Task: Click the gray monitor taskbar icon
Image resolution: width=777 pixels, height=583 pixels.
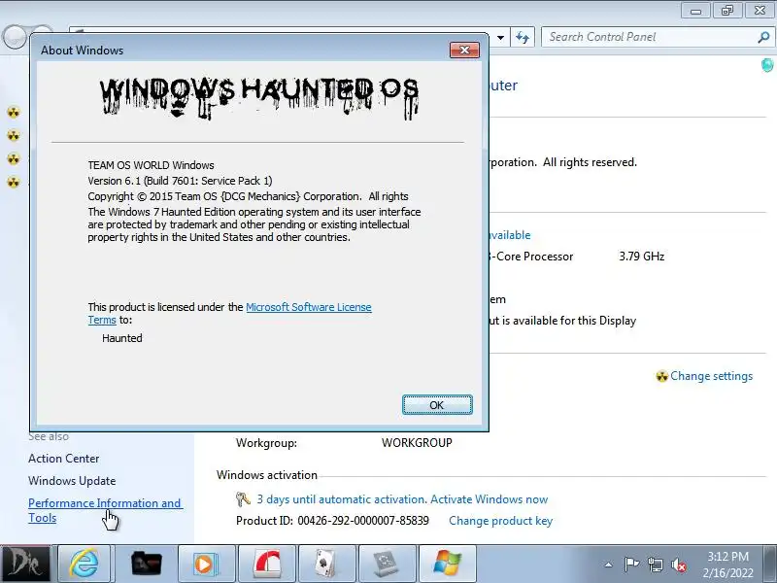Action: (x=386, y=564)
